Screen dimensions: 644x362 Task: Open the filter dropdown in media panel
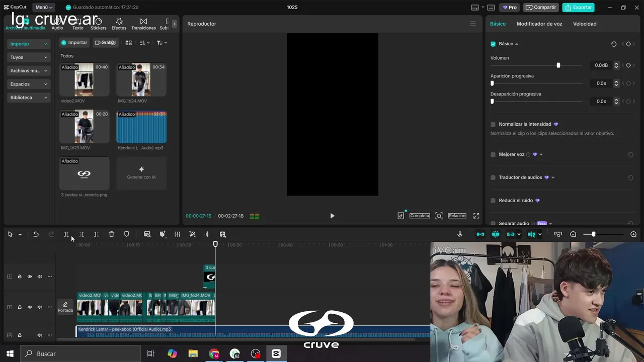[x=162, y=43]
